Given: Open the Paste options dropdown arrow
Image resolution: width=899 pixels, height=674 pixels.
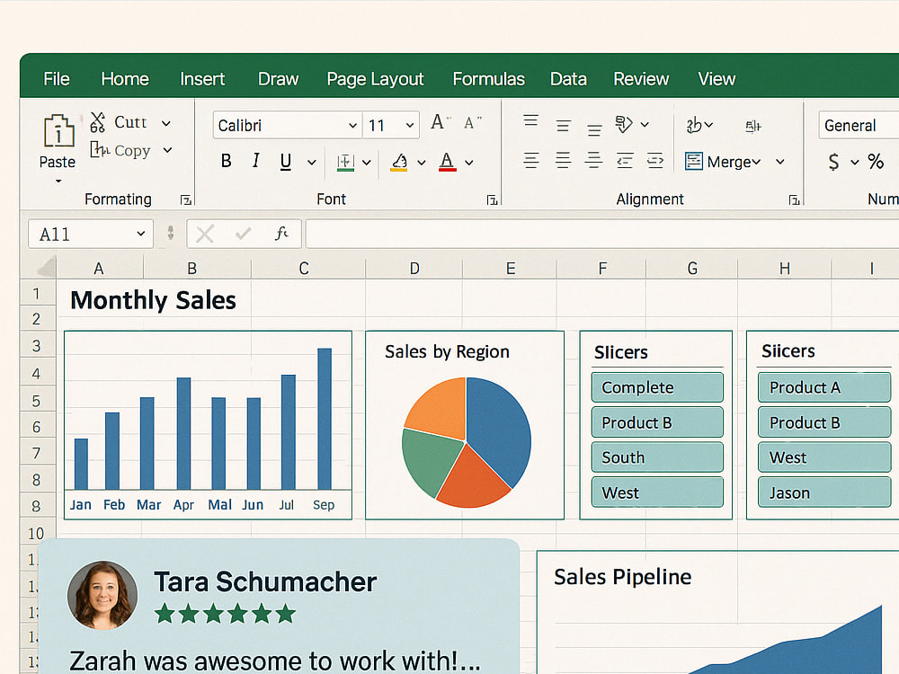Looking at the screenshot, I should click(58, 182).
